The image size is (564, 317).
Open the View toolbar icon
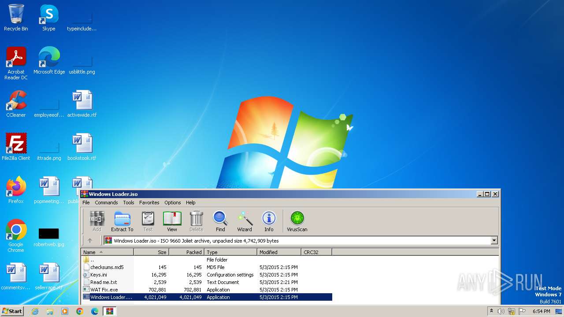172,221
